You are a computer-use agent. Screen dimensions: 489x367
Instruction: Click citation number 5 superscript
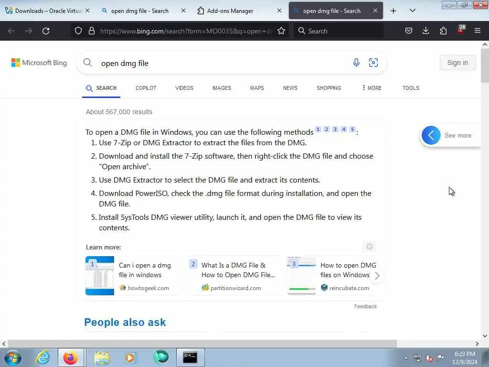click(352, 129)
